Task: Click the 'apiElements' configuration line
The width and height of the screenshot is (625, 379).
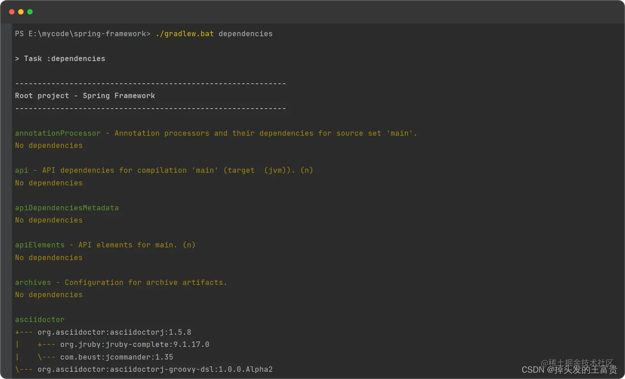Action: (x=105, y=245)
